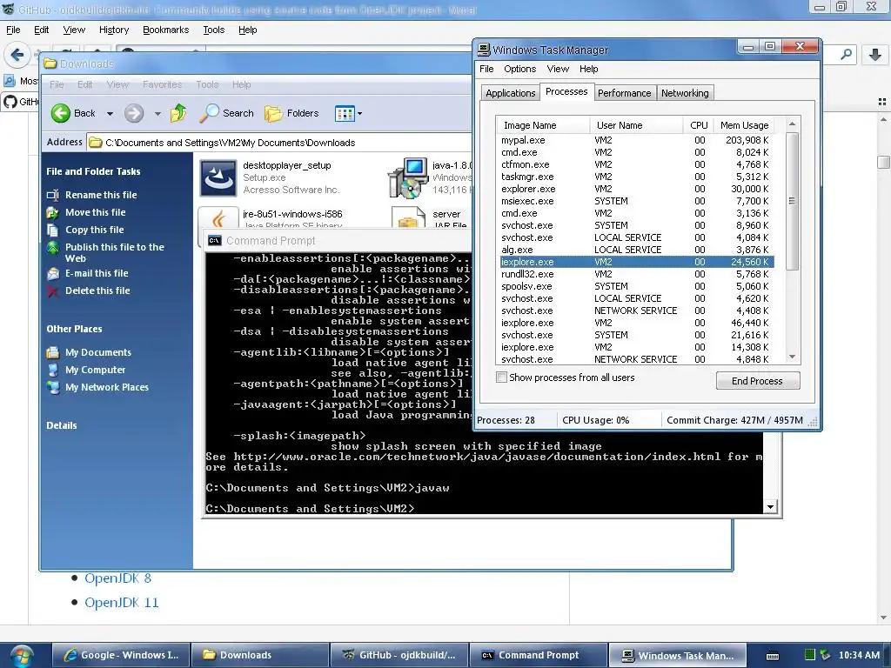This screenshot has height=668, width=891.
Task: Open Forward history dropdown arrow in Downloads
Action: 157,114
